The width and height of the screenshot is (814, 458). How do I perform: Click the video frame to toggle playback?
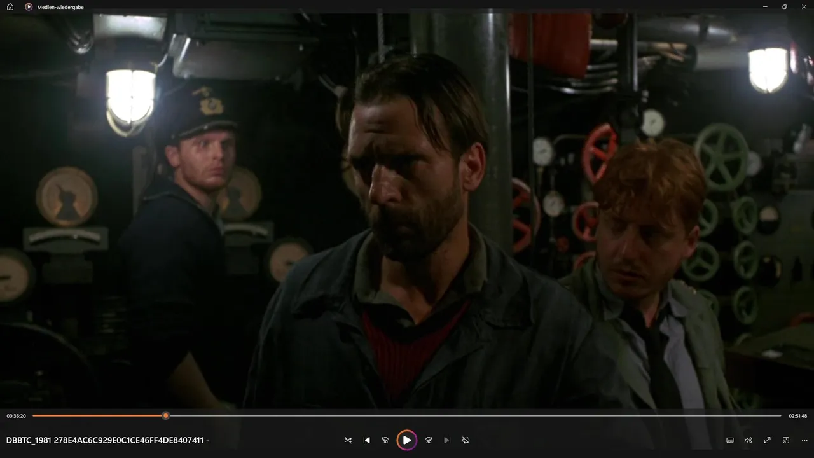click(407, 210)
